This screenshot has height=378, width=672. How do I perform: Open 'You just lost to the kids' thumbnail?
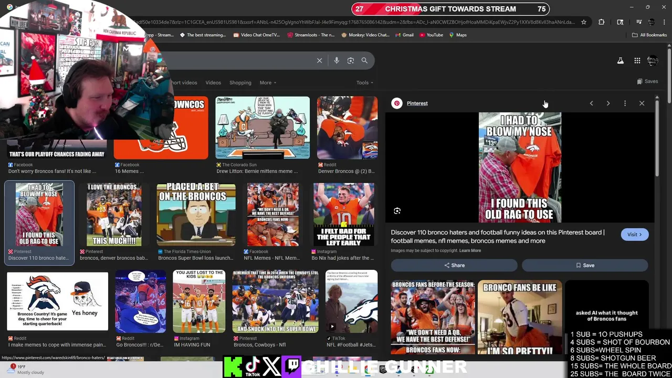point(199,301)
